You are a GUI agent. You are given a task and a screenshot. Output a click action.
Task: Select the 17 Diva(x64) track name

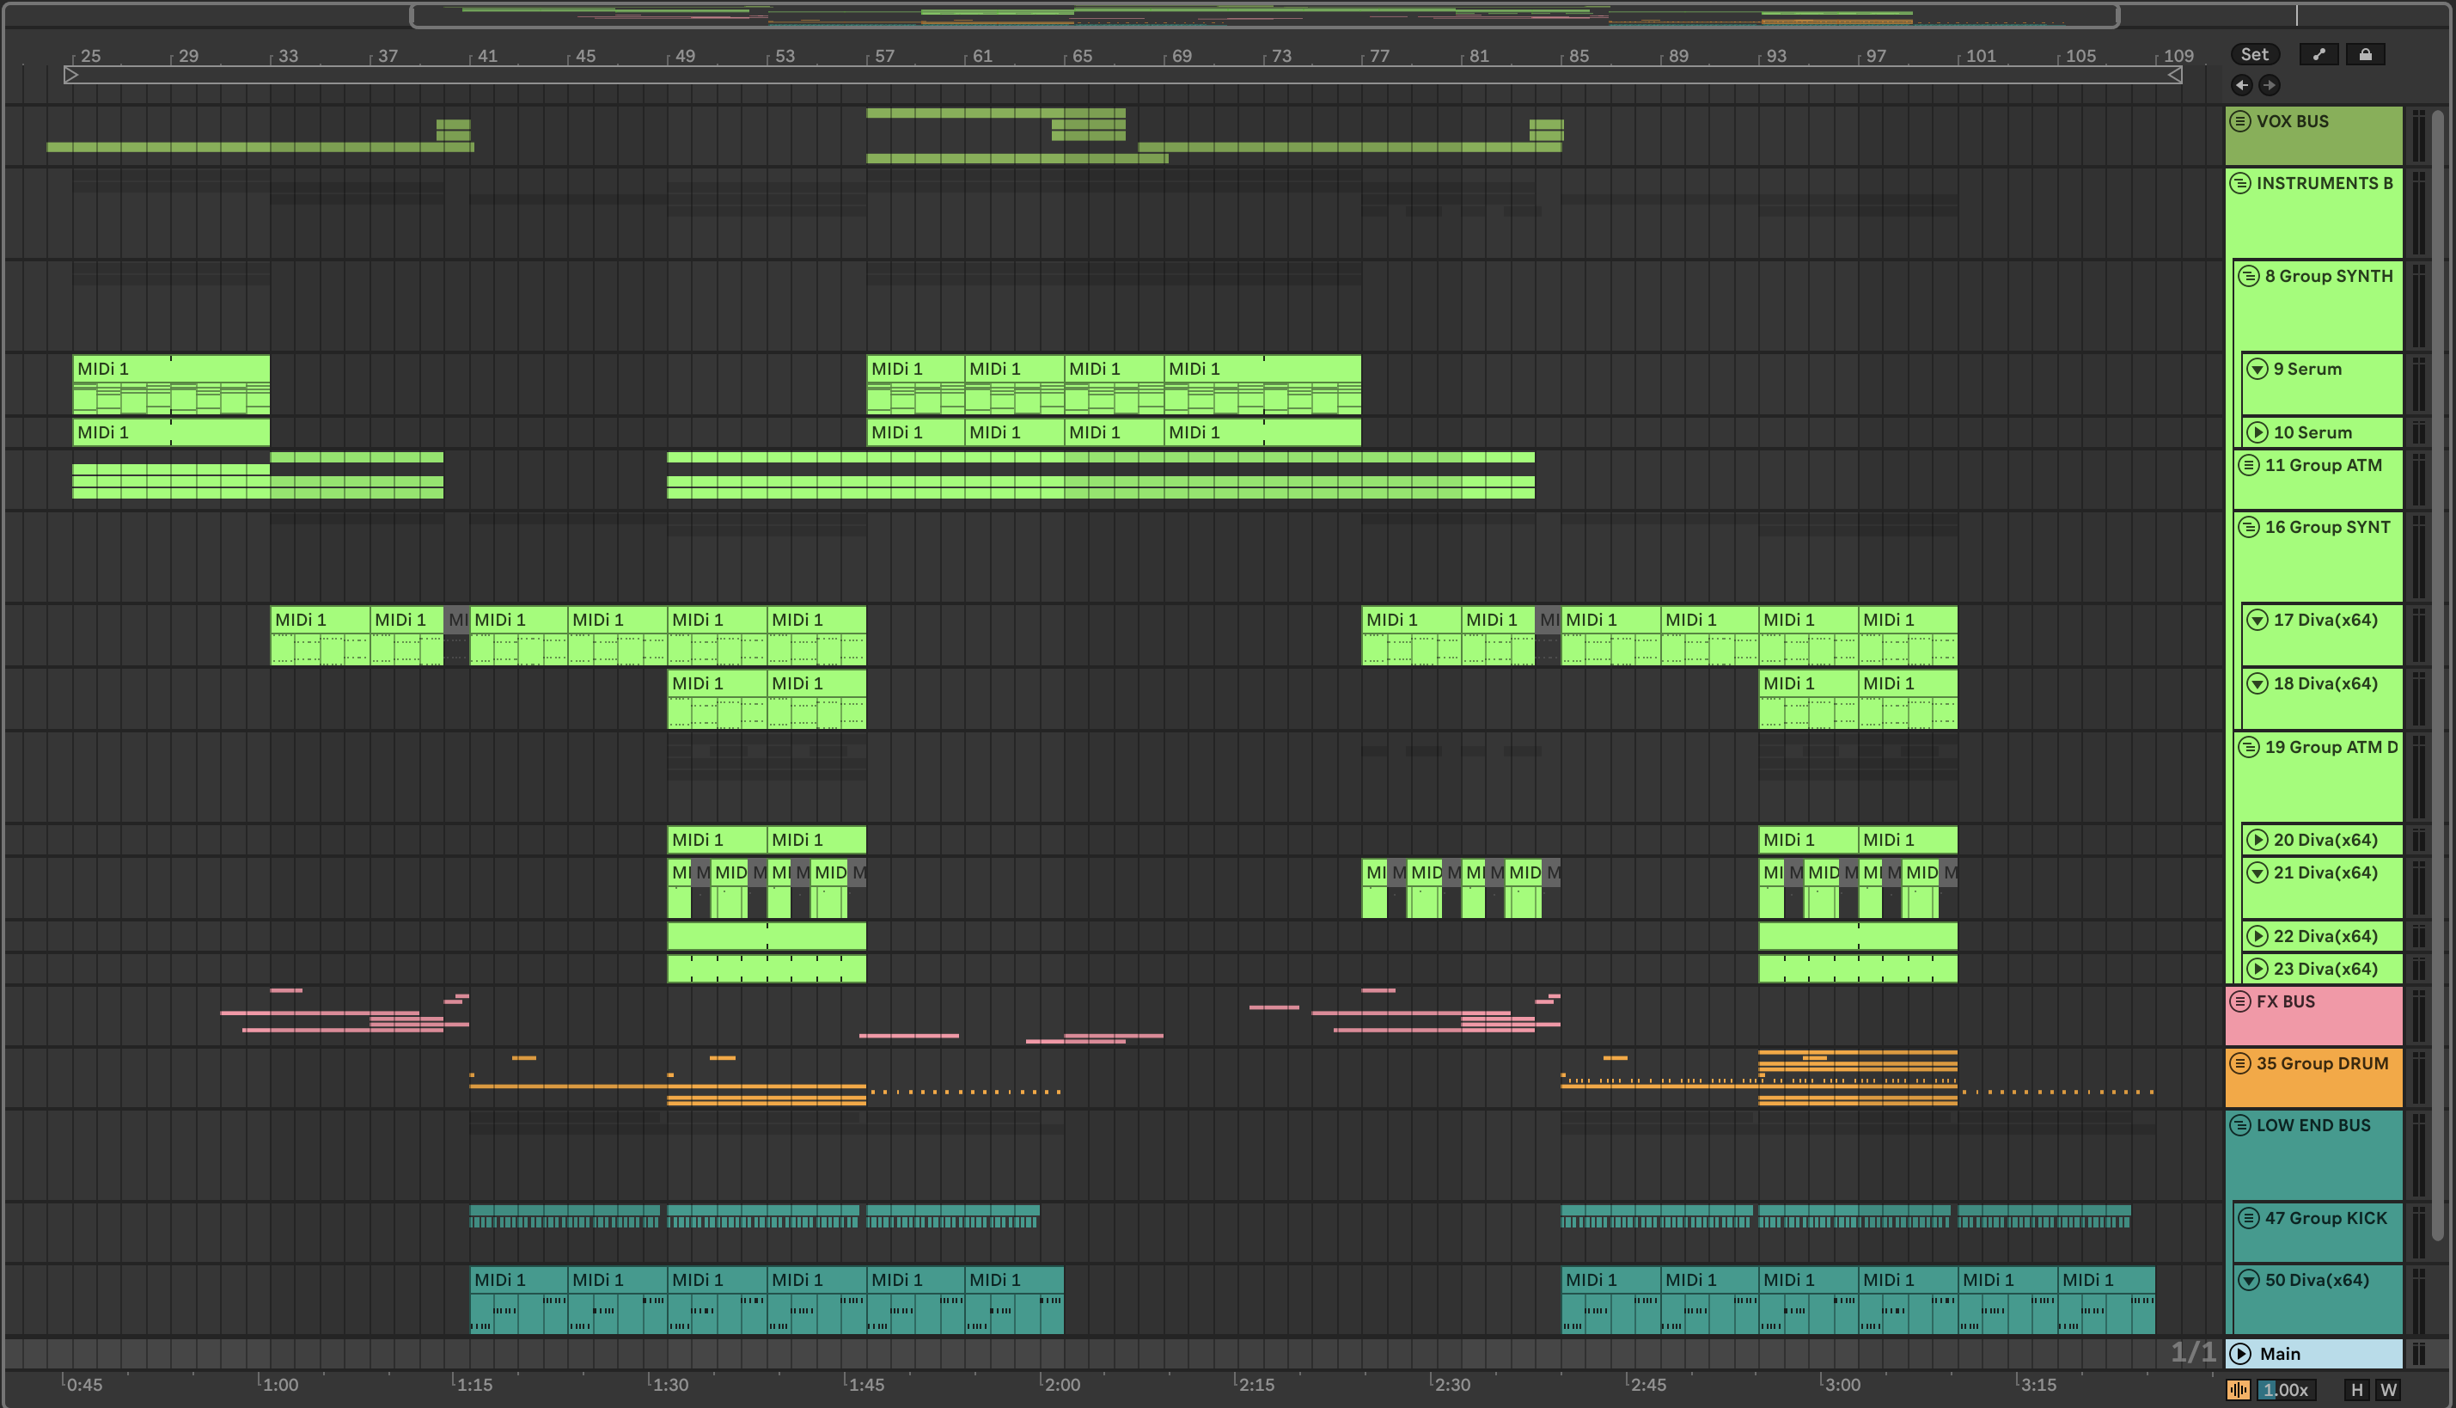click(x=2325, y=620)
